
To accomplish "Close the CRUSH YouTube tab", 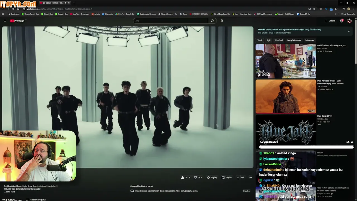I will point(69,3).
